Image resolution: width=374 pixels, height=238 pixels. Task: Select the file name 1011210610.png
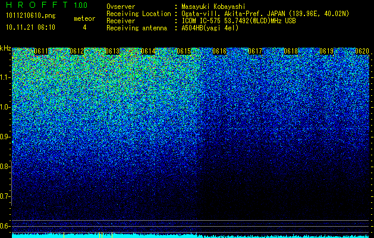(31, 16)
